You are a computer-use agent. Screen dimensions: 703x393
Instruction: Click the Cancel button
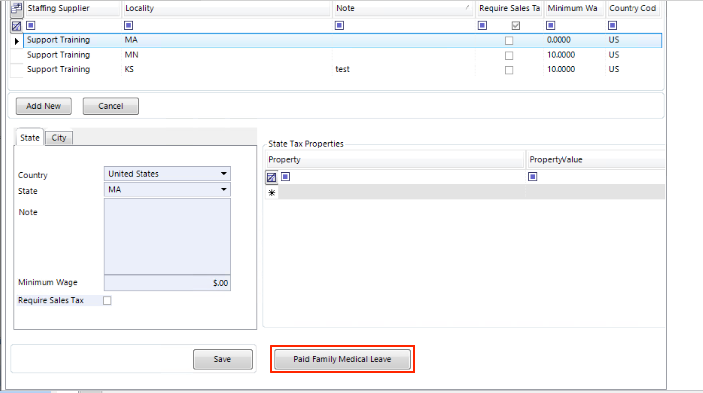point(111,106)
